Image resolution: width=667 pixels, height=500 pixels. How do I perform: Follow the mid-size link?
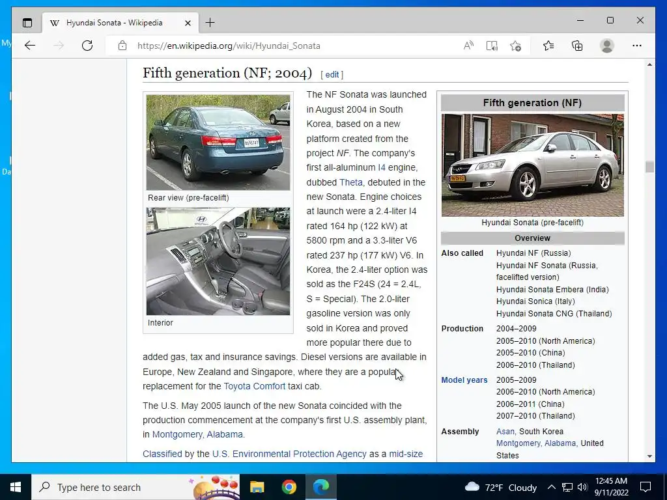coord(406,454)
